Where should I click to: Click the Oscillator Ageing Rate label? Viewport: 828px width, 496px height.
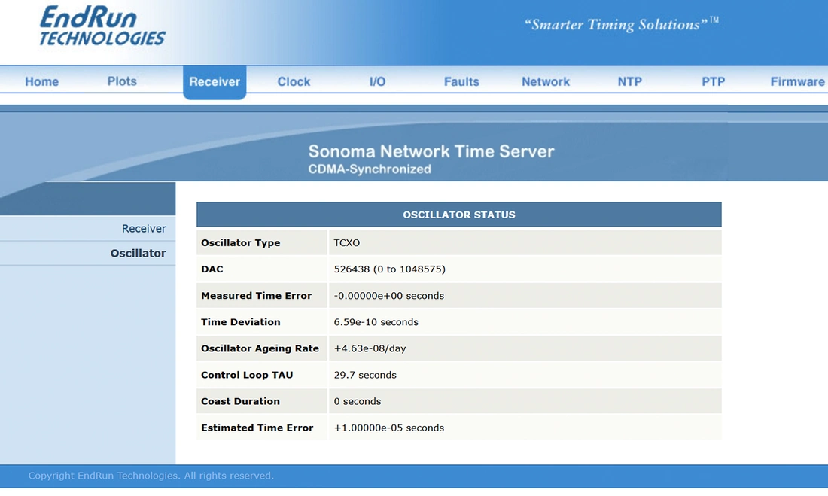260,348
